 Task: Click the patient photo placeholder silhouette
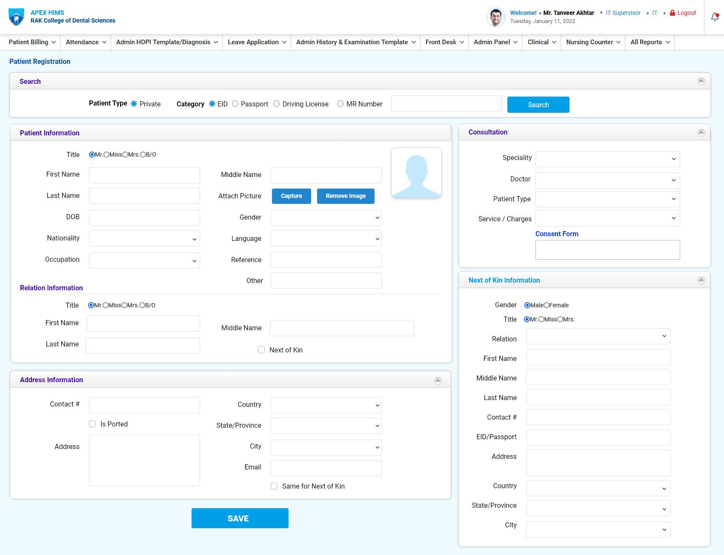click(416, 173)
